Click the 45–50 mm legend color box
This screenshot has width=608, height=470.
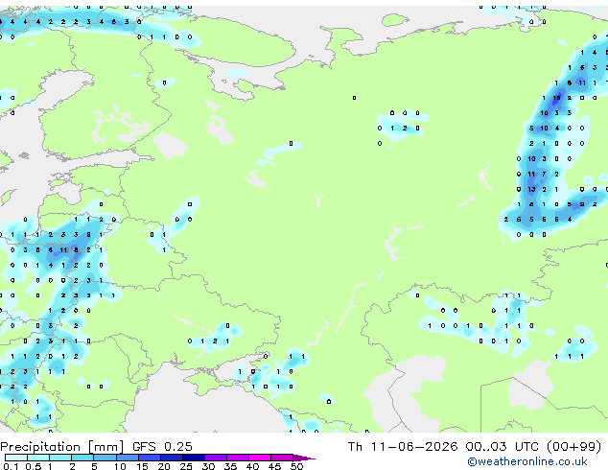click(x=282, y=458)
